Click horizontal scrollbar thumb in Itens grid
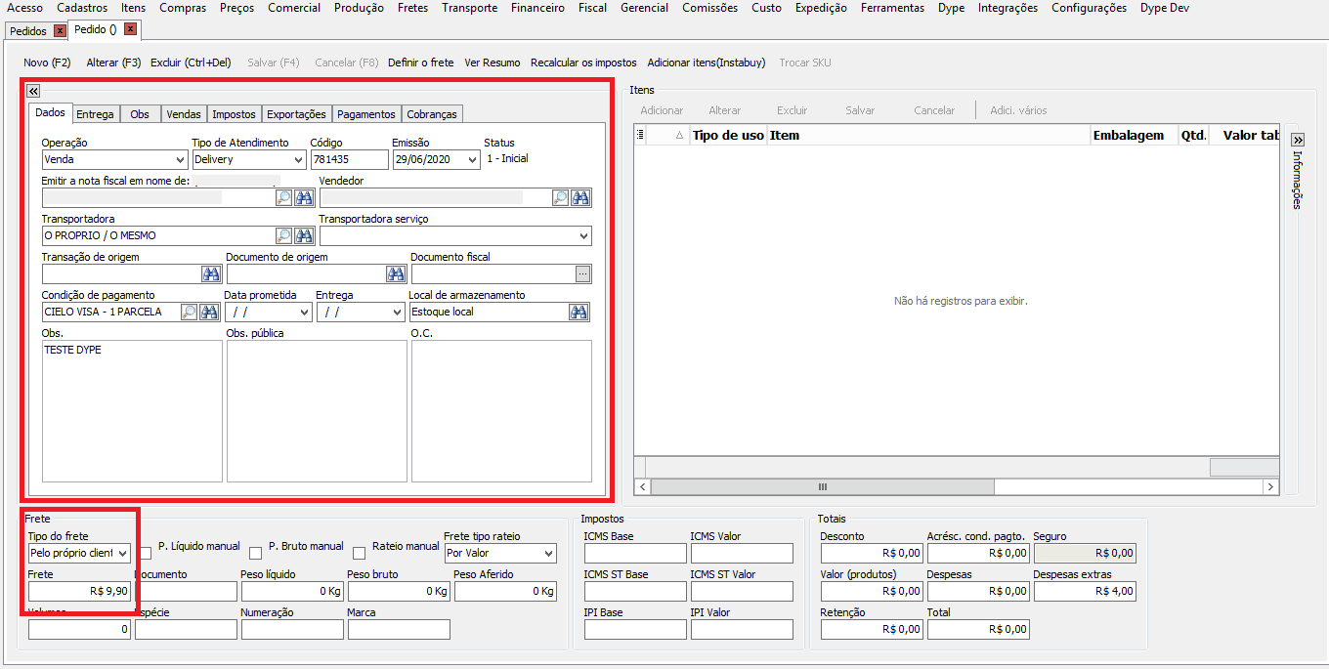The image size is (1329, 669). click(822, 486)
